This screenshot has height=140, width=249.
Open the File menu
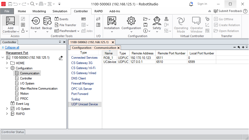7,11
